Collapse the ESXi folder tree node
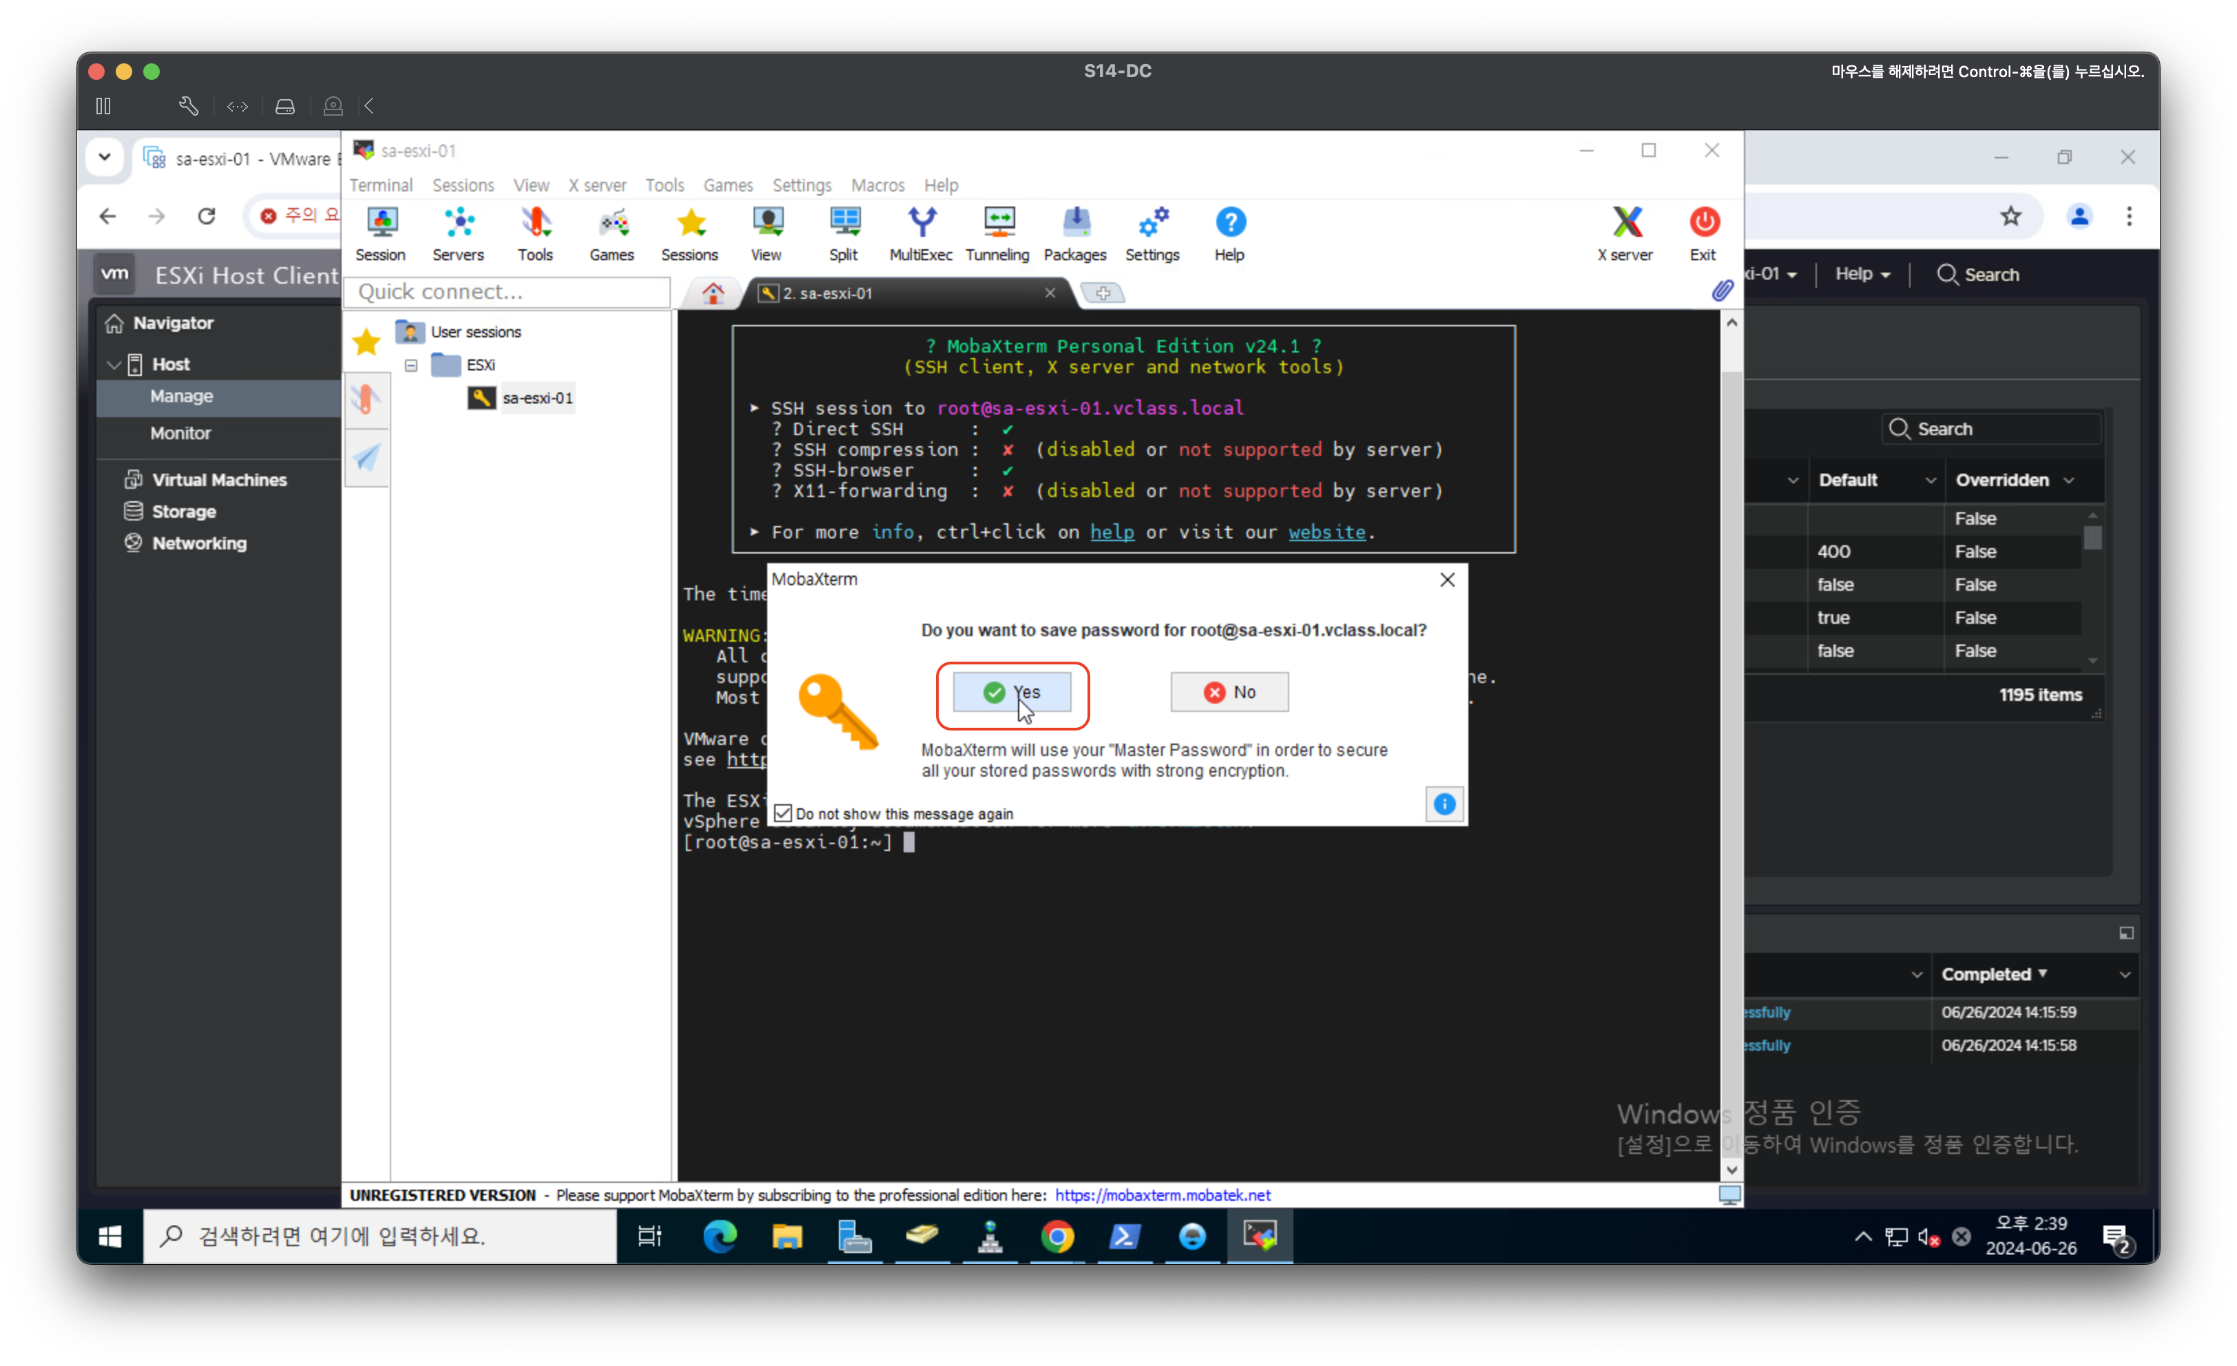Image resolution: width=2237 pixels, height=1366 pixels. point(411,365)
